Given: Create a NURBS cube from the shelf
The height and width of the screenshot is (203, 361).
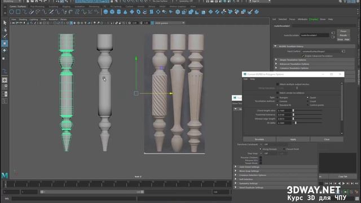Looking at the screenshot, I should tap(112, 11).
